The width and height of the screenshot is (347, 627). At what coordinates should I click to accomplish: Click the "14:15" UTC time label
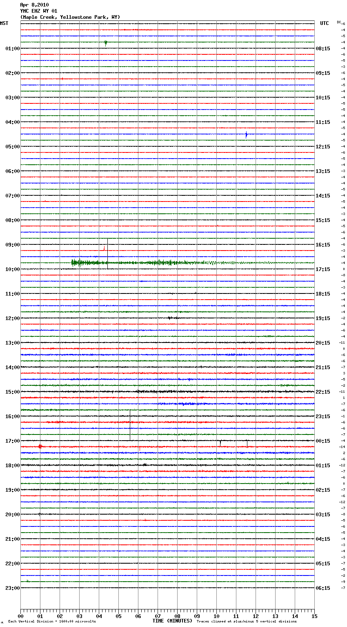323,196
